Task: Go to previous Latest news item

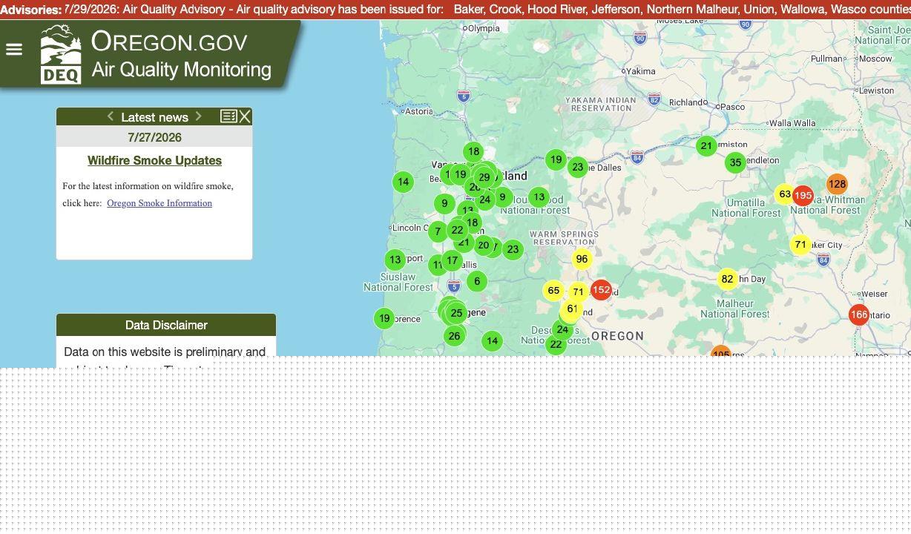Action: coord(111,116)
